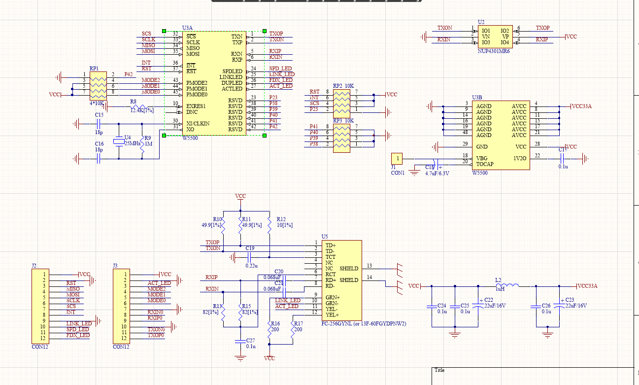
Task: Click the C21 designator label
Action: point(279,283)
